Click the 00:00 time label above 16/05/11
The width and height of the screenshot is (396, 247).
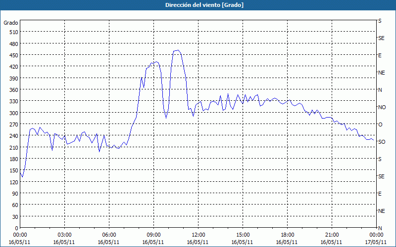20,235
